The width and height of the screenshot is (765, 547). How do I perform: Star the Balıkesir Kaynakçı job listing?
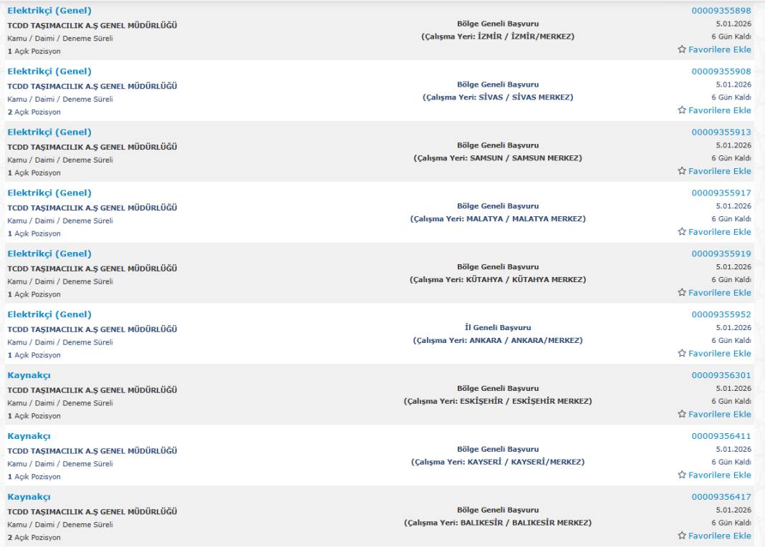click(682, 536)
